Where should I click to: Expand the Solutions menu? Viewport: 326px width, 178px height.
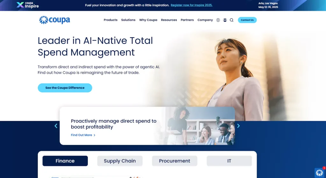[128, 20]
